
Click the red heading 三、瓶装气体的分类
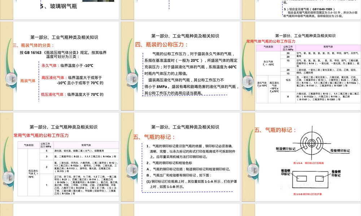[33, 45]
